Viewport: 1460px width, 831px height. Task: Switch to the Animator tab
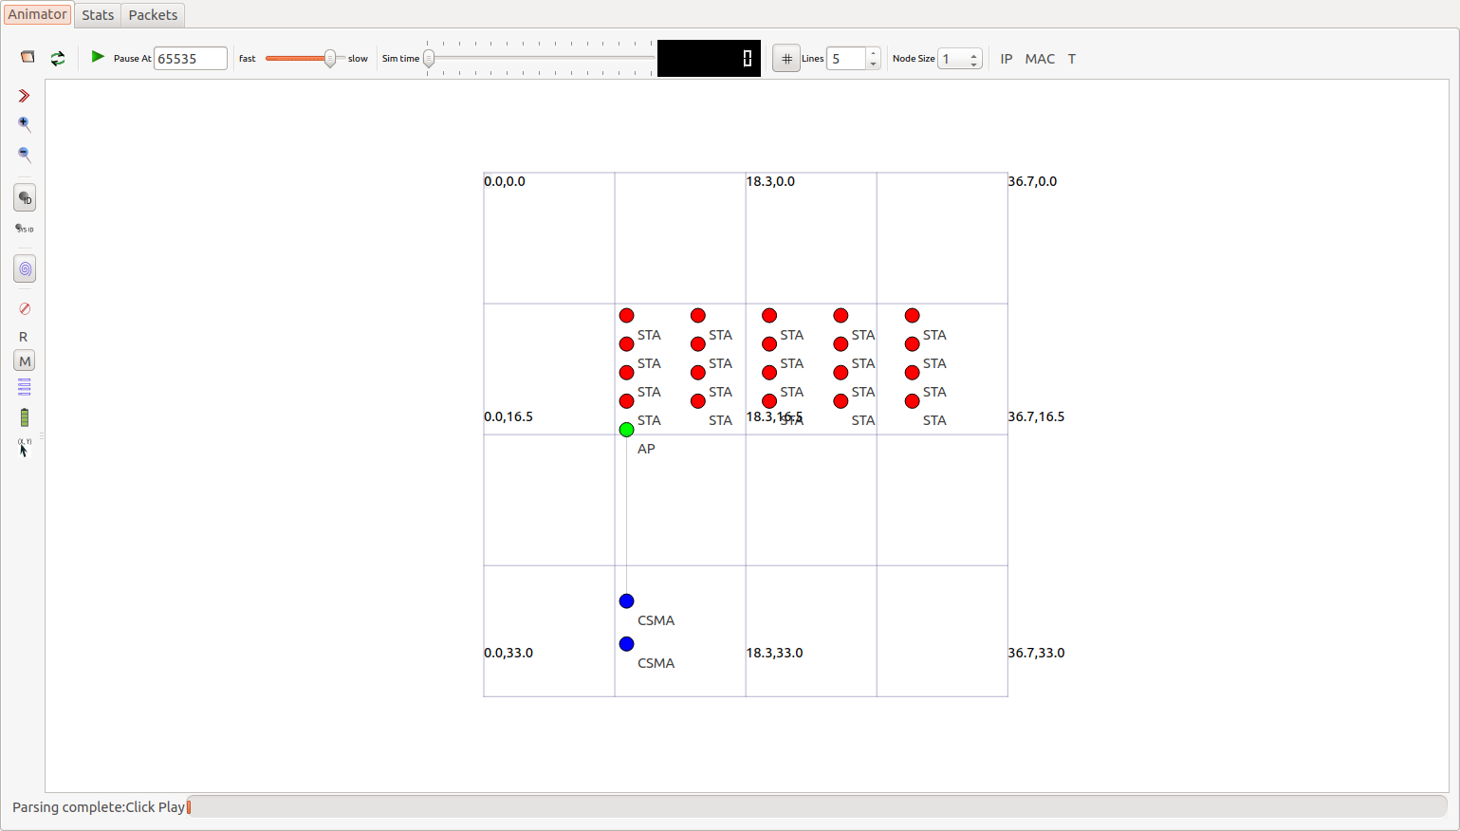(x=38, y=14)
